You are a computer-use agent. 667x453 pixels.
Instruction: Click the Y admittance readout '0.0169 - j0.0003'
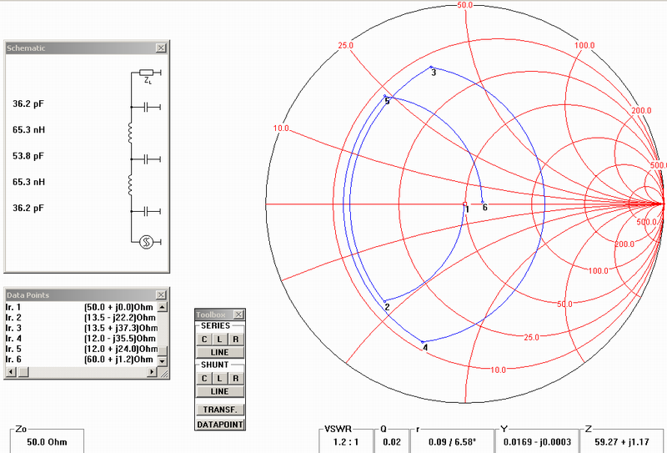coord(537,442)
